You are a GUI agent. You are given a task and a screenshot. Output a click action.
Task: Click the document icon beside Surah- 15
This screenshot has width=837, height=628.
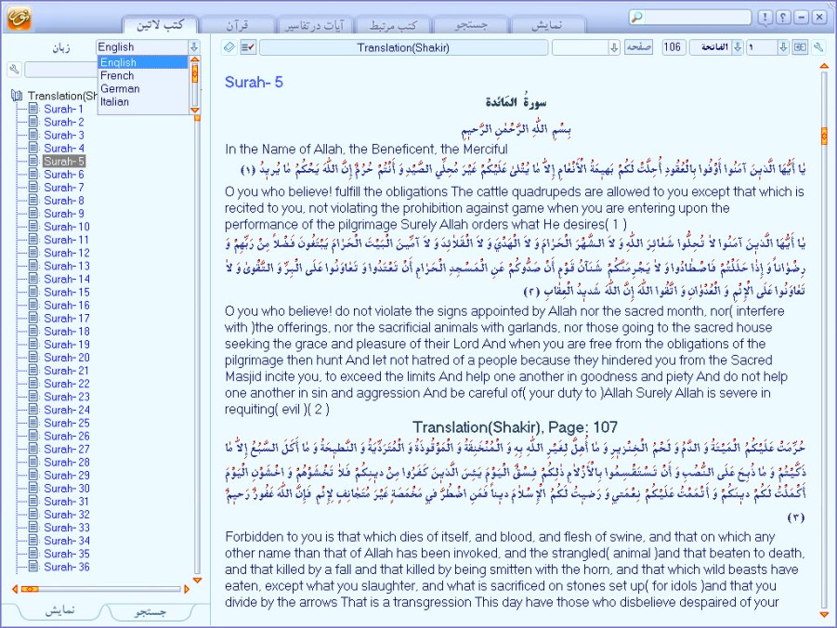pyautogui.click(x=33, y=292)
